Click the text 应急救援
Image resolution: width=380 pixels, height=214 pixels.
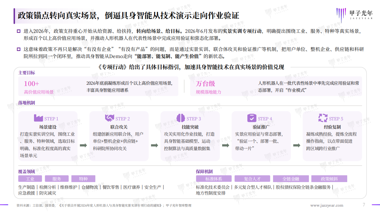(x=27, y=193)
